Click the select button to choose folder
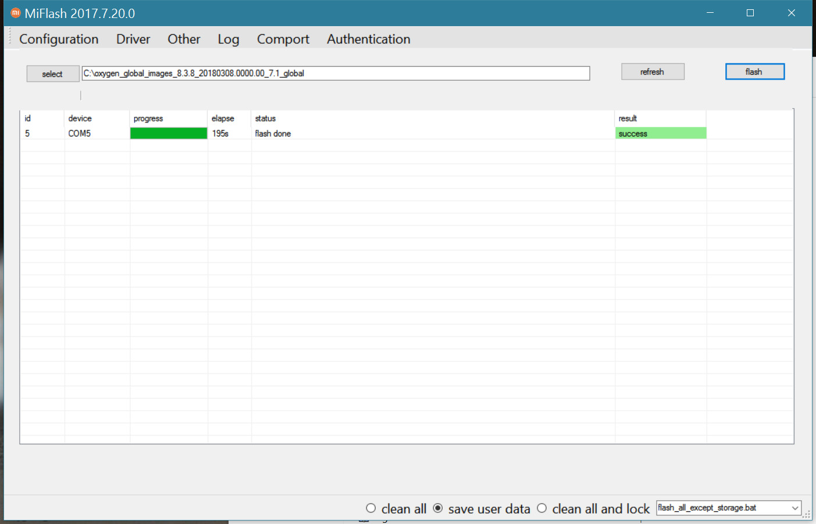The width and height of the screenshot is (816, 524). point(52,74)
